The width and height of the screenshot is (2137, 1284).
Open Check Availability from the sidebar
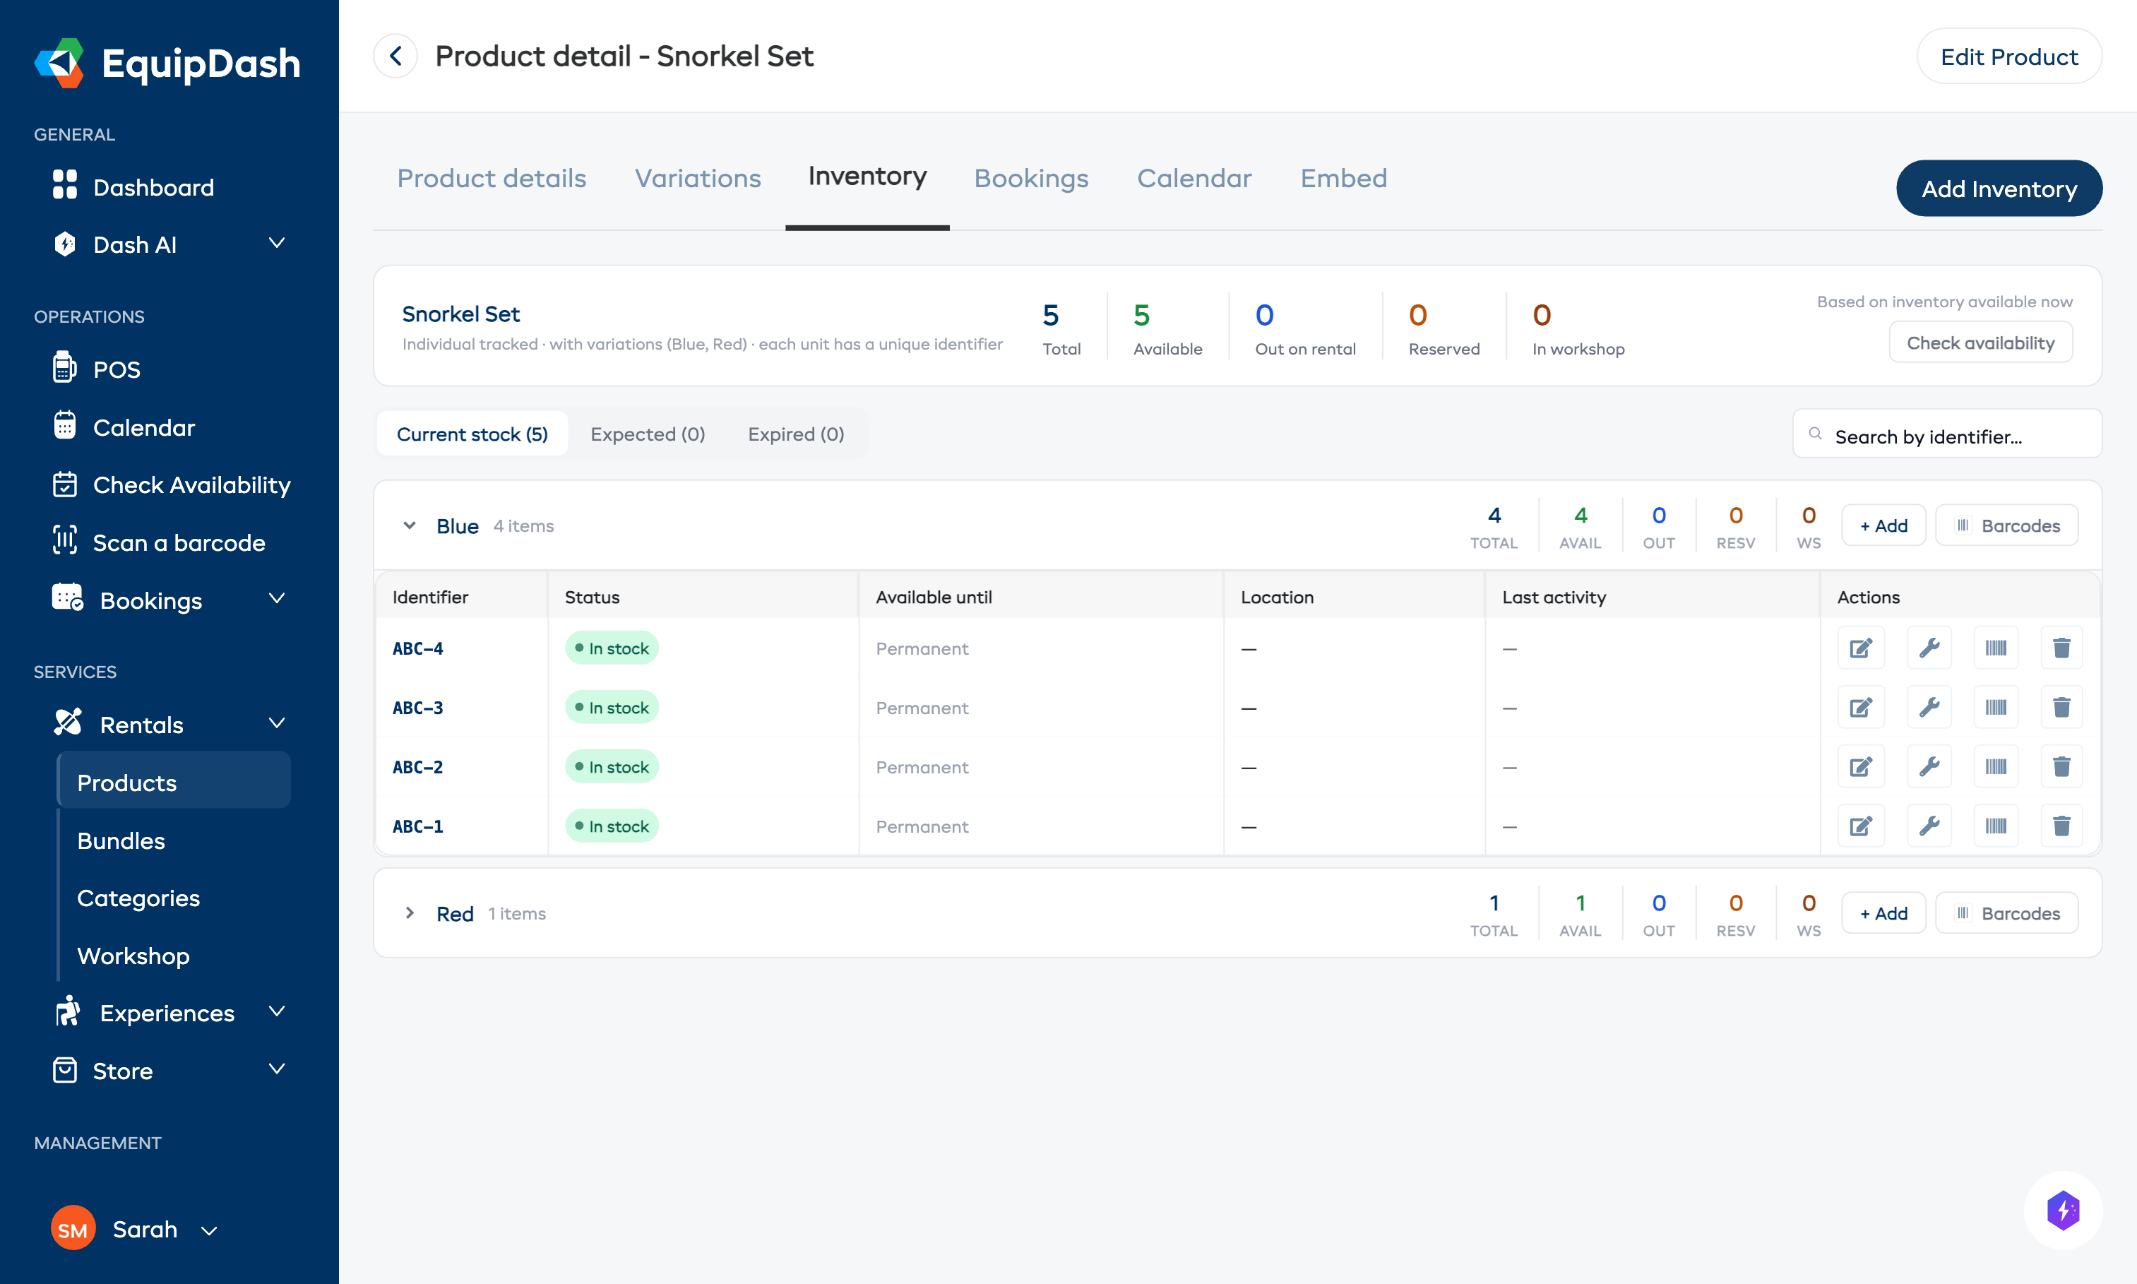(x=192, y=485)
